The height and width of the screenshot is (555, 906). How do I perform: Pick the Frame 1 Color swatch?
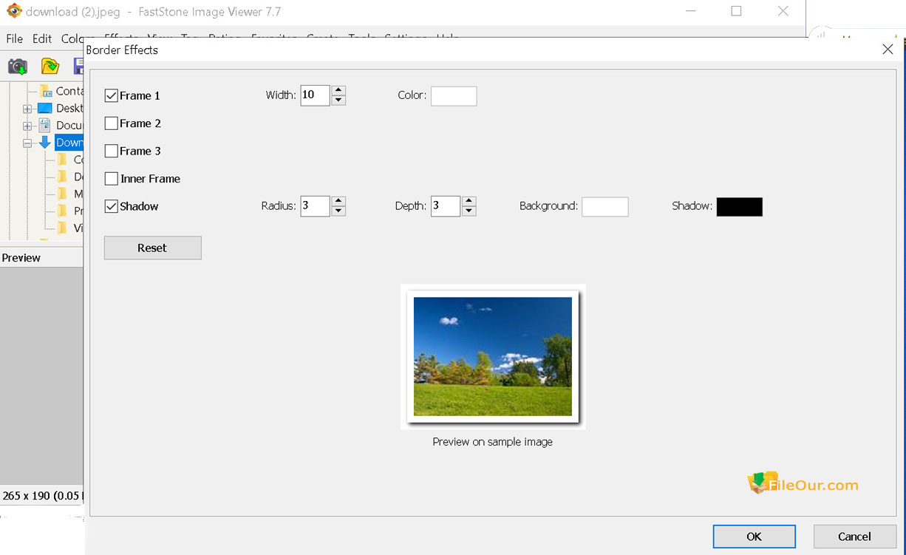(x=454, y=95)
